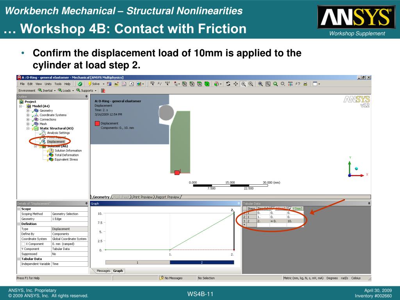
Task: Click the ISO set view icon
Action: [290, 84]
